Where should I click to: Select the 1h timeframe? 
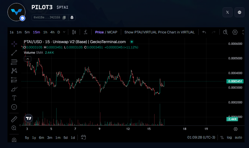tap(45, 32)
